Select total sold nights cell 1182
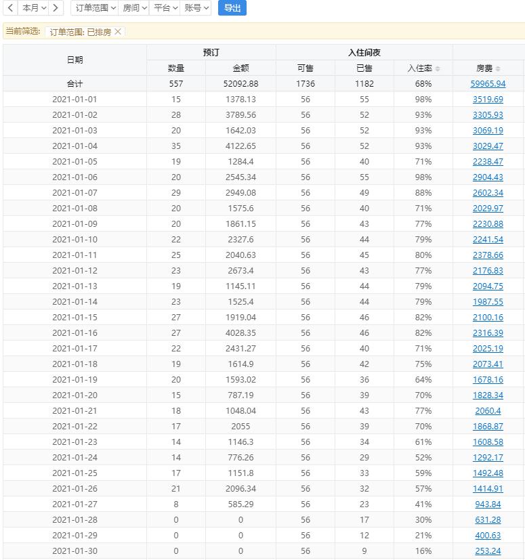The width and height of the screenshot is (525, 560). click(364, 83)
